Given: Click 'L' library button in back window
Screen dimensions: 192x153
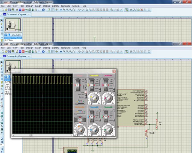Looking at the screenshot, I should click(9, 35).
